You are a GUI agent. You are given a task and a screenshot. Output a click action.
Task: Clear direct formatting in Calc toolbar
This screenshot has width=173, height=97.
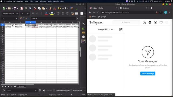(55, 8)
